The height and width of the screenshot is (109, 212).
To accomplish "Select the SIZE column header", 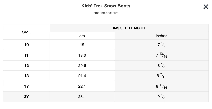I will 26,32.
